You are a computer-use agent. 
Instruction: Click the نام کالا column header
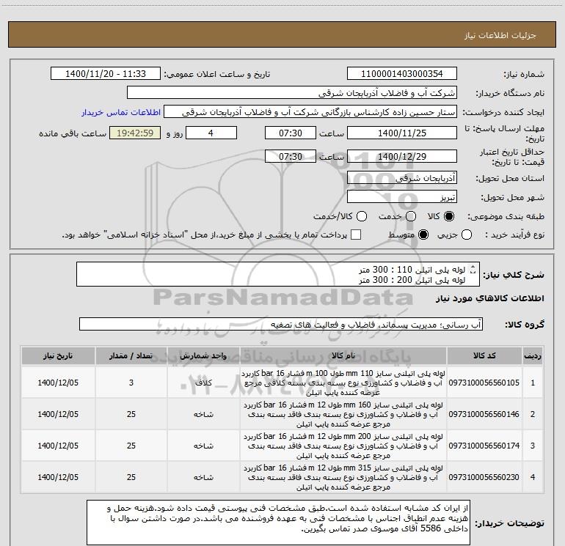(x=343, y=355)
